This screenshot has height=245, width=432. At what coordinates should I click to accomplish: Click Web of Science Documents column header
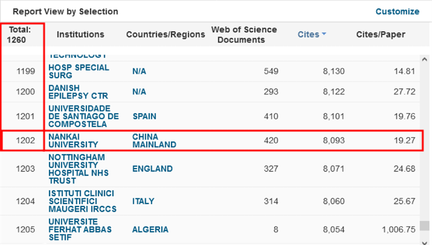[244, 35]
